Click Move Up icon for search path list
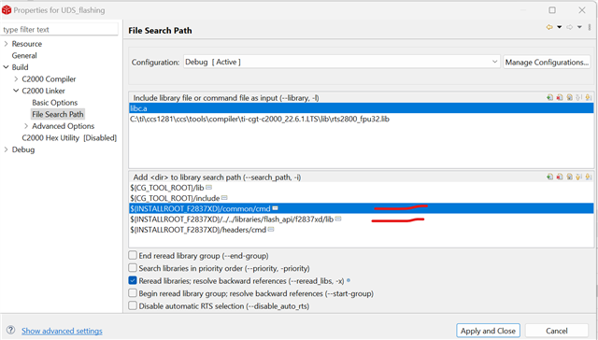Image resolution: width=598 pixels, height=340 pixels. pyautogui.click(x=579, y=177)
